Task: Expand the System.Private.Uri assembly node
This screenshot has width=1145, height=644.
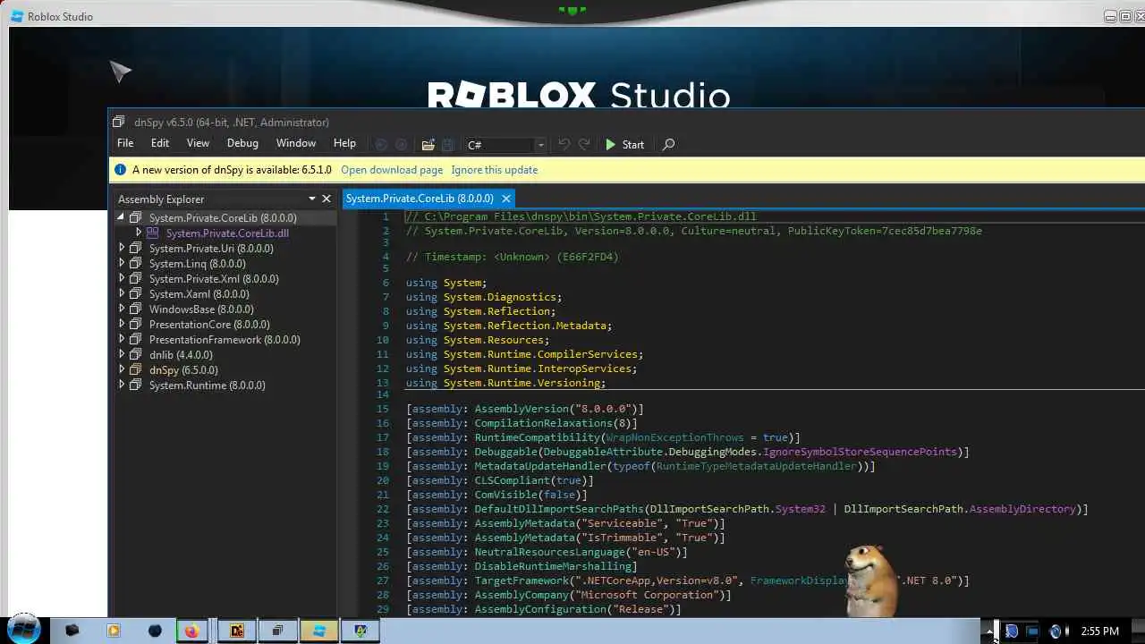Action: (122, 248)
